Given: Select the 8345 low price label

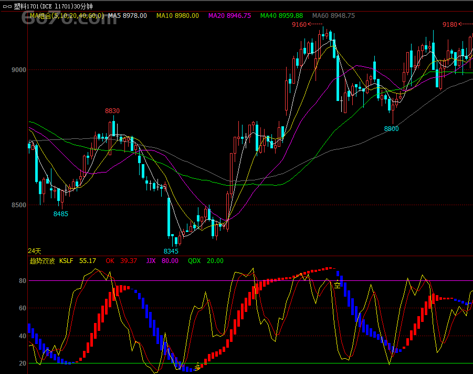Looking at the screenshot, I should click(171, 251).
